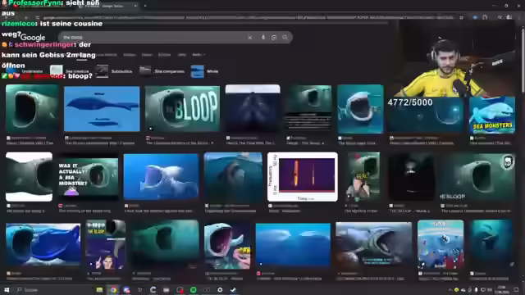Open a new browser tab with plus
This screenshot has width=525, height=295.
pyautogui.click(x=145, y=6)
